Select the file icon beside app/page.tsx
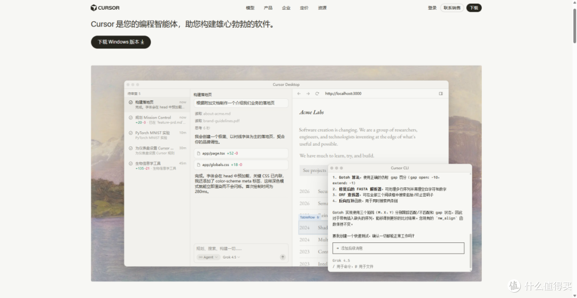The image size is (577, 298). click(199, 153)
